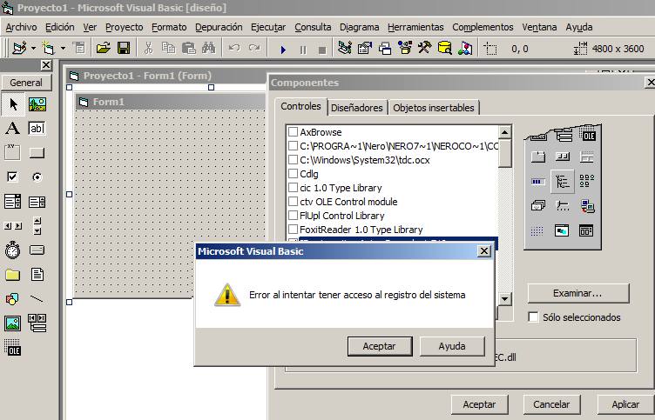Select the Label (A) tool
Viewport: 655px width, 420px height.
coord(12,128)
